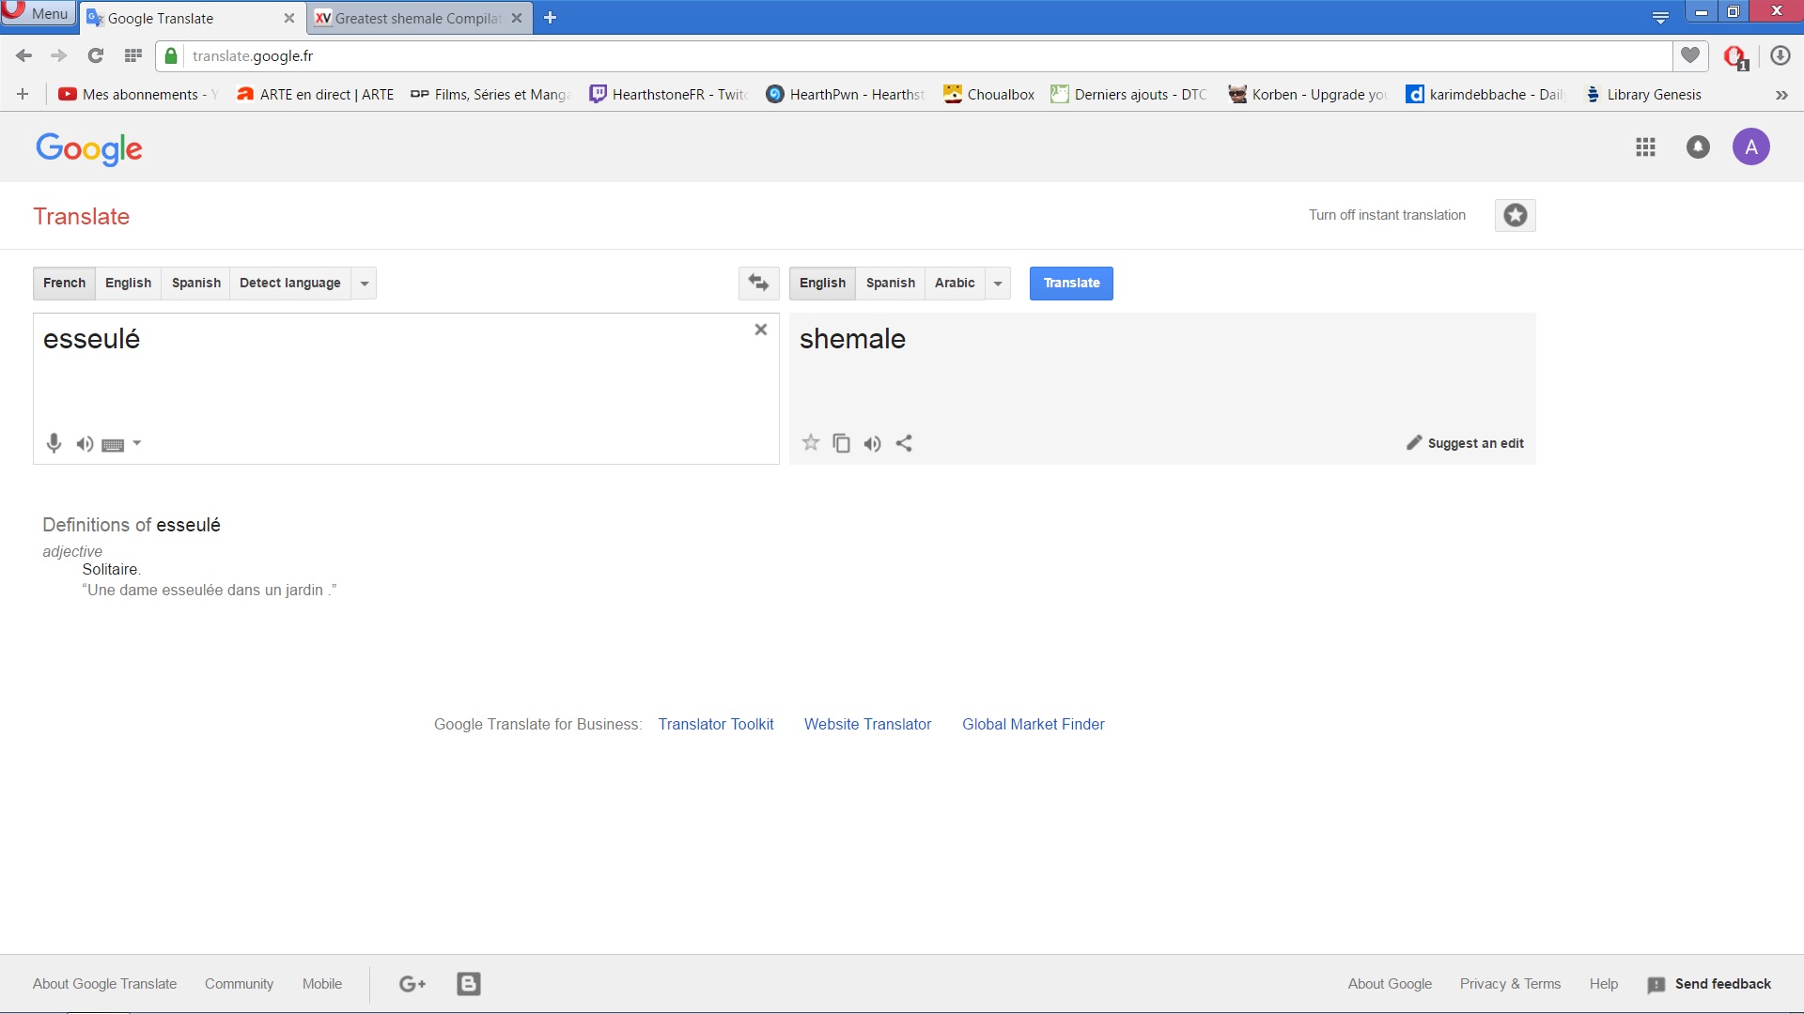Open the additional target languages dropdown

(x=997, y=283)
